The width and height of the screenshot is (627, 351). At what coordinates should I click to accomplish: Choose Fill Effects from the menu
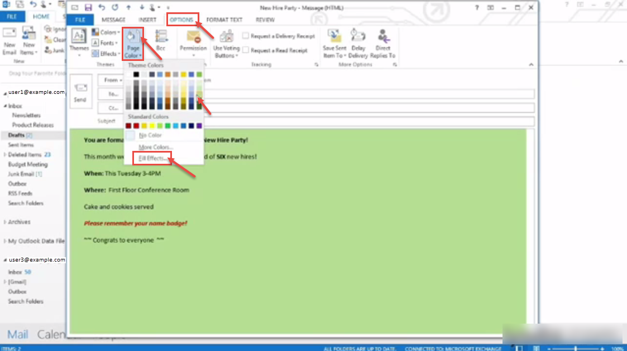pyautogui.click(x=153, y=158)
